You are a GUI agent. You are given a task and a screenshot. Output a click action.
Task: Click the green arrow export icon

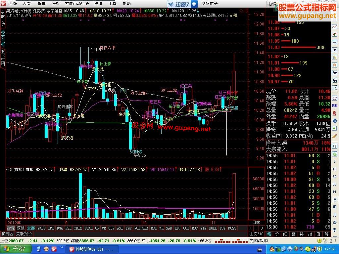tap(334, 128)
